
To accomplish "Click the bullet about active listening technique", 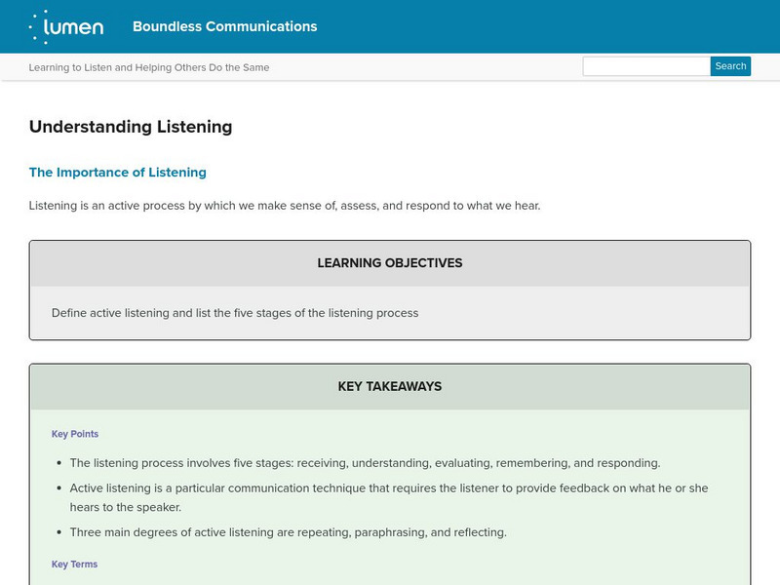I will pos(388,487).
